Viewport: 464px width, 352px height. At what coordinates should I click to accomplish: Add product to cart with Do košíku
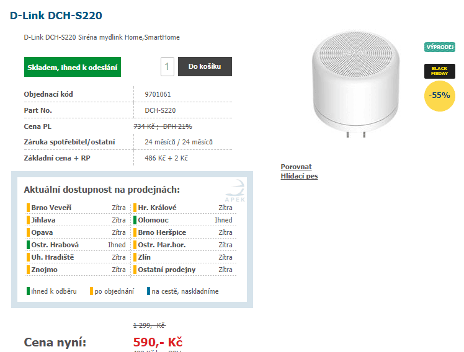pos(205,66)
